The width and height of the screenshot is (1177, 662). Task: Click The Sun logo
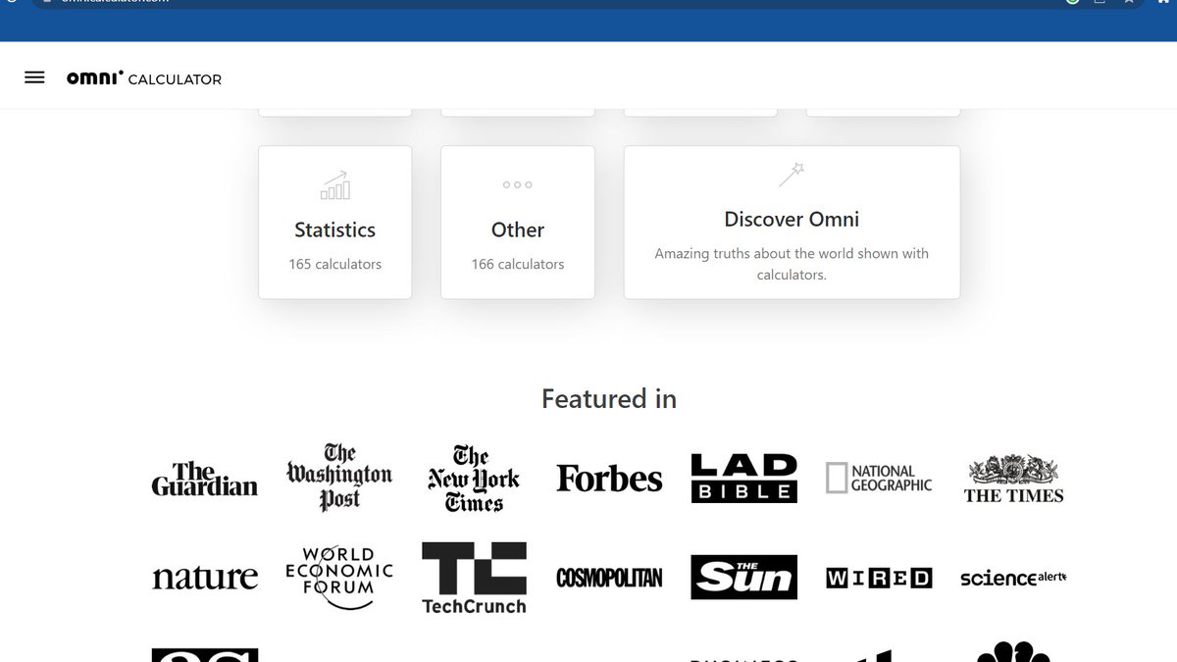tap(744, 578)
